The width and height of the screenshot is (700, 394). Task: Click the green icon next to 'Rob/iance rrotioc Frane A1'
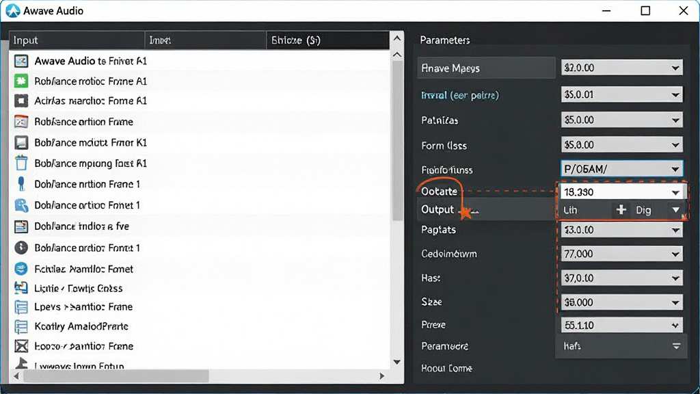click(x=21, y=81)
